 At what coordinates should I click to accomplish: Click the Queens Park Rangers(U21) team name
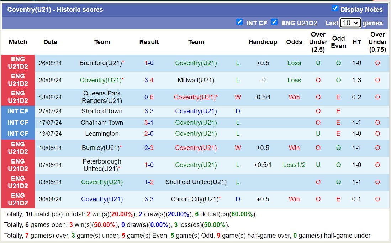(x=102, y=97)
